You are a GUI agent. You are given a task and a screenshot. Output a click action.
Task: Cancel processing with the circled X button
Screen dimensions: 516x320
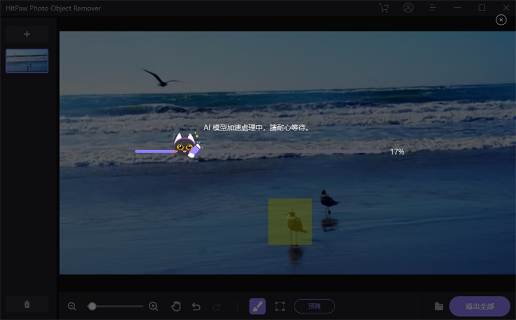click(x=501, y=20)
